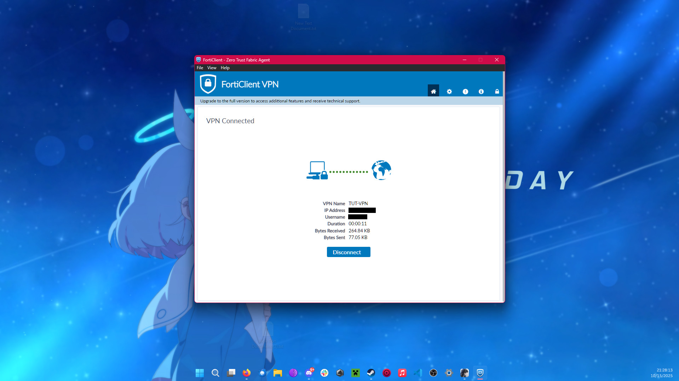Close the FortiClient window

[497, 60]
